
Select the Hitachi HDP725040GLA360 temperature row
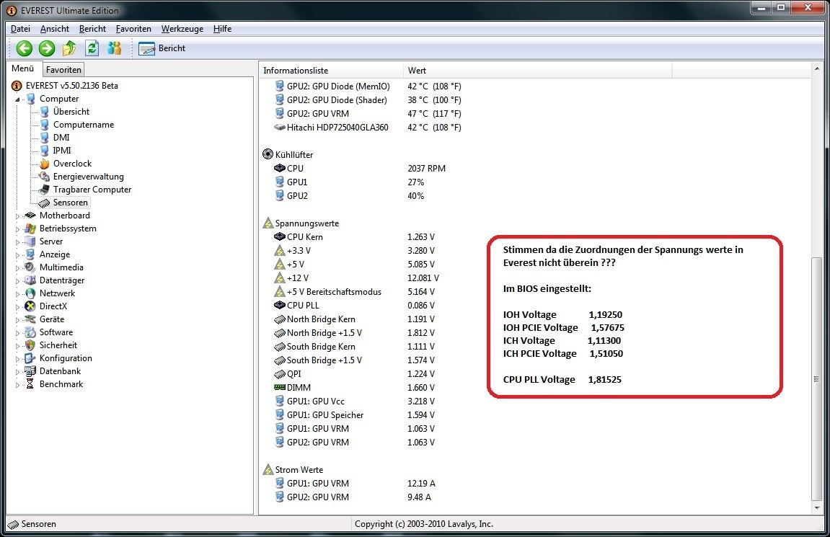pyautogui.click(x=367, y=128)
